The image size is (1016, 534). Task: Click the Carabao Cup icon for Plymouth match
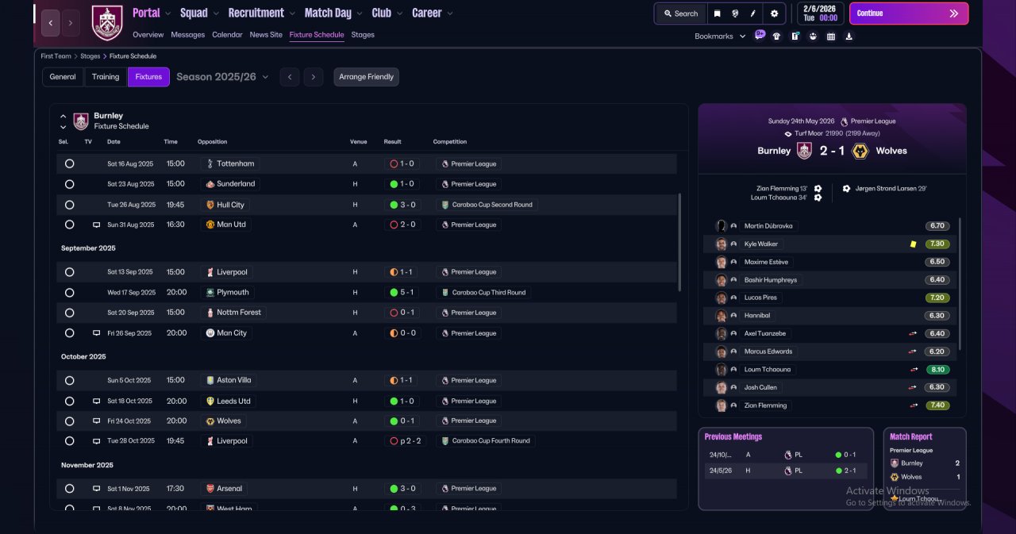[445, 293]
